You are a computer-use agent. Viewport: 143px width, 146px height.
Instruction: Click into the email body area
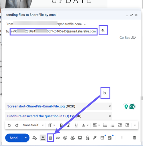(71, 71)
